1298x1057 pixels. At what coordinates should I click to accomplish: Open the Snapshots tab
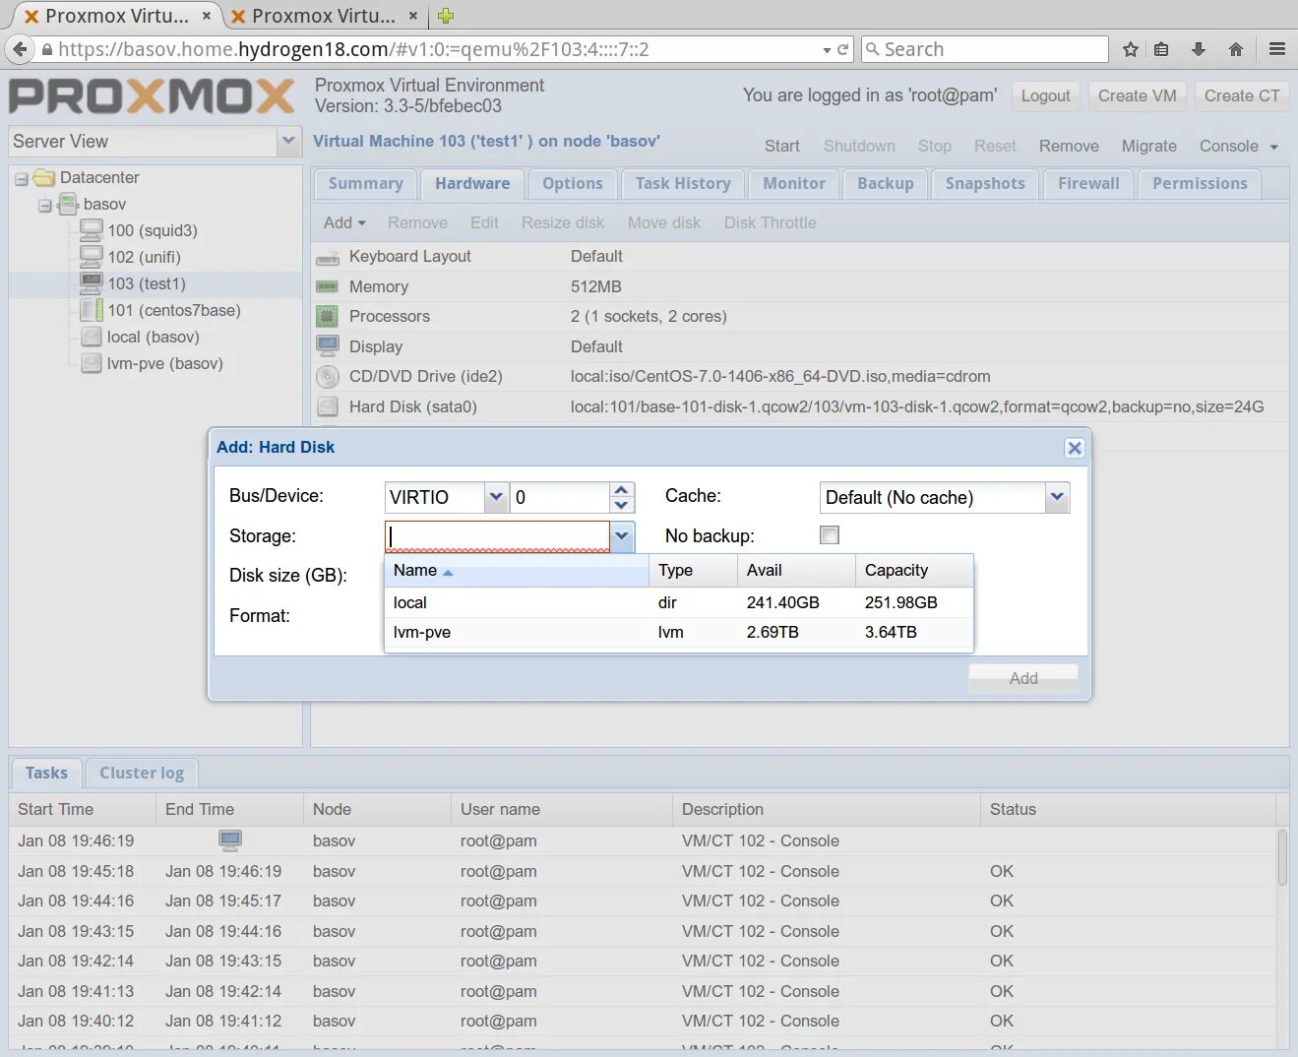tap(985, 184)
